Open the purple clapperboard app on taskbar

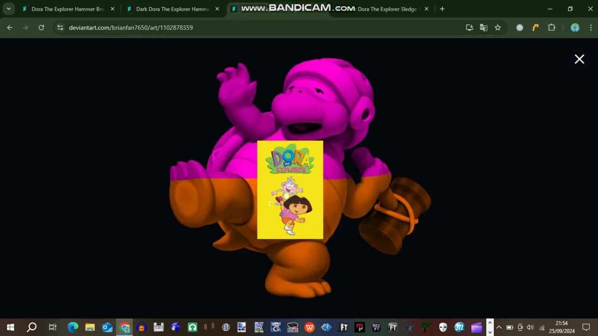pyautogui.click(x=476, y=327)
